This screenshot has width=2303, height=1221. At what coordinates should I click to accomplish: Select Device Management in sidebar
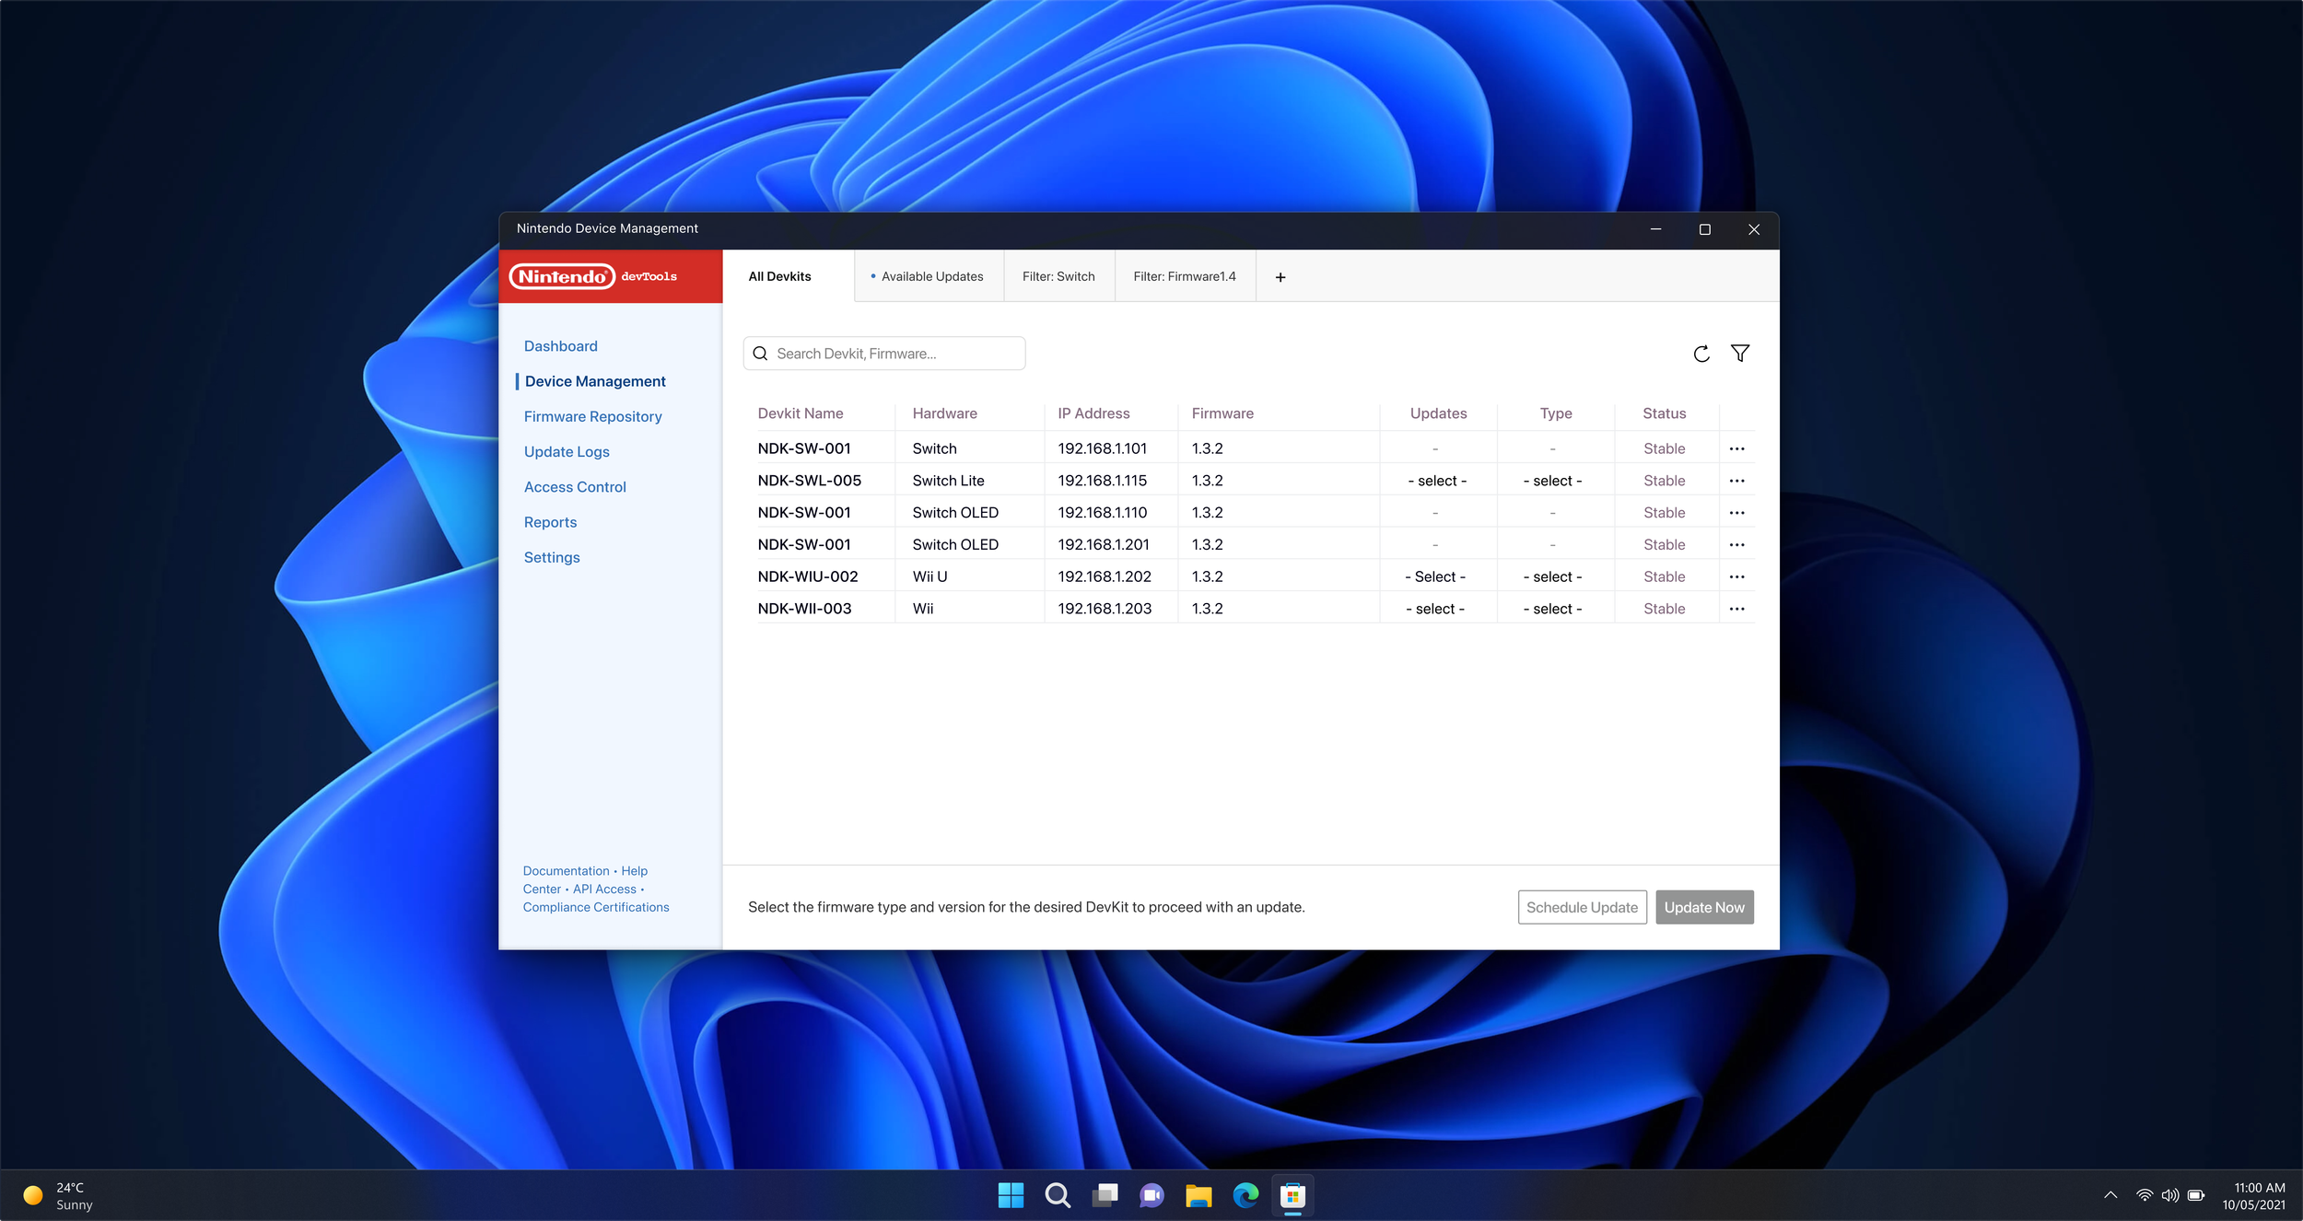click(595, 381)
